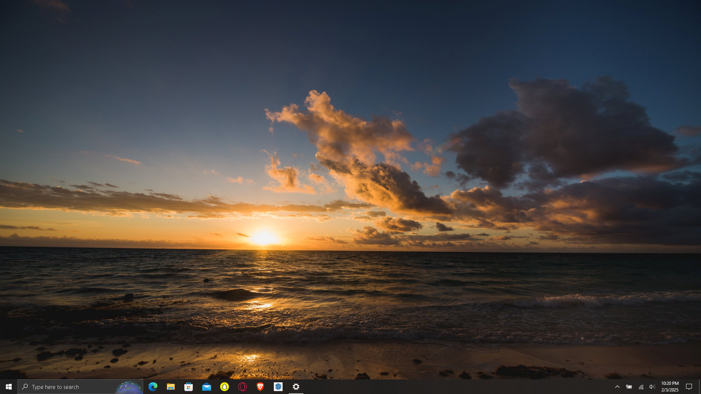The image size is (701, 394).
Task: Check battery status icon
Action: (x=629, y=387)
